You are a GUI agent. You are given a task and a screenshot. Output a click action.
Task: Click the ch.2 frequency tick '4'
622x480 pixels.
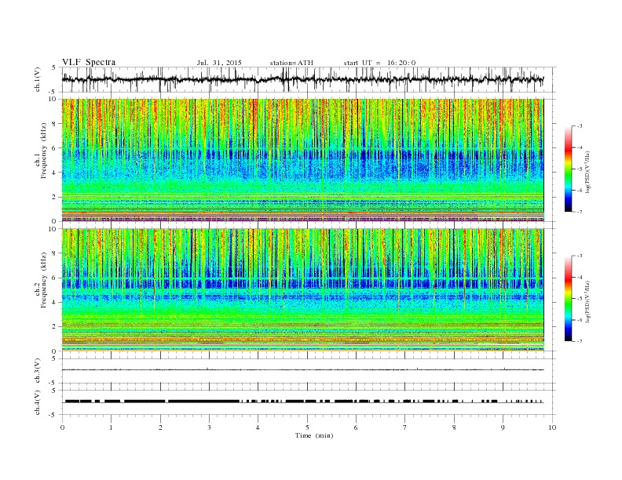(x=55, y=303)
